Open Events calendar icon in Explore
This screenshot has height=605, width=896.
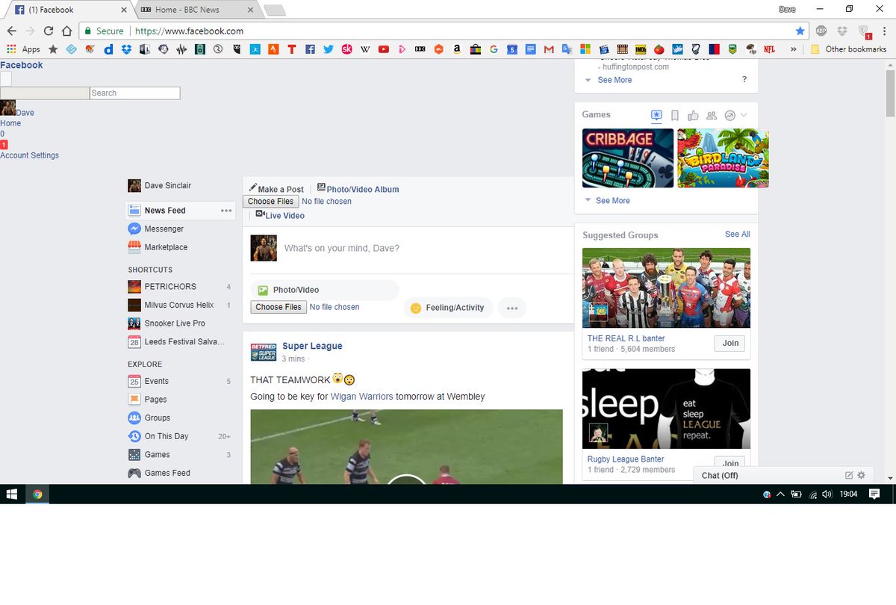[134, 381]
